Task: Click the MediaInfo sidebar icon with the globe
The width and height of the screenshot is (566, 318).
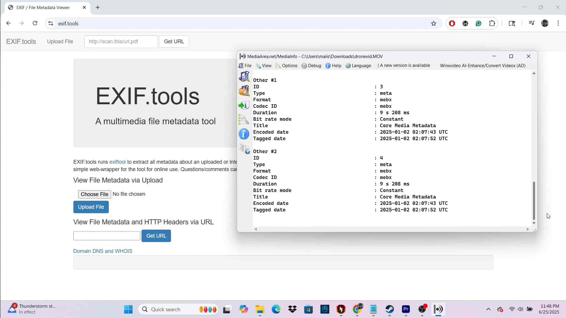Action: click(x=244, y=149)
